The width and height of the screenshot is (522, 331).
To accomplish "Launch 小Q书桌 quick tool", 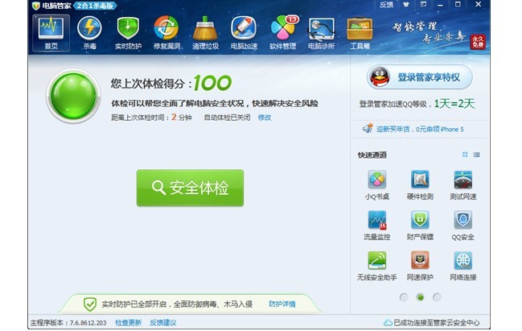I will (x=377, y=185).
